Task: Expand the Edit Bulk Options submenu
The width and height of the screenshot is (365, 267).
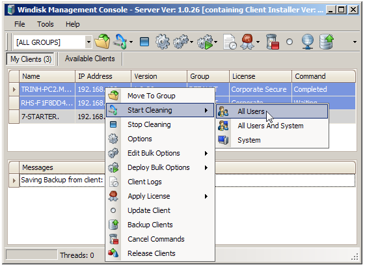Action: pos(160,153)
